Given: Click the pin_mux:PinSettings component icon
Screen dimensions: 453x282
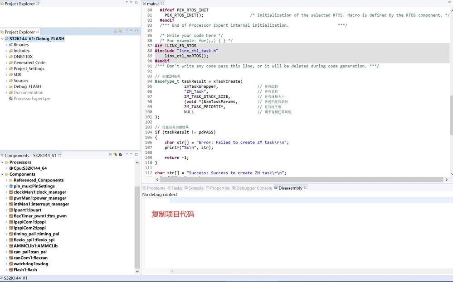Looking at the screenshot, I should coord(11,186).
